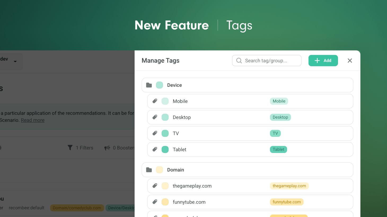This screenshot has width=387, height=217.
Task: Pick the Domain group color swatch
Action: [x=160, y=170]
